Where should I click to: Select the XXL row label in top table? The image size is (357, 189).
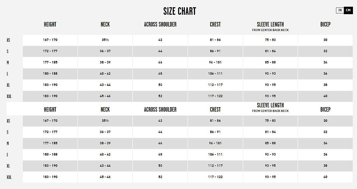(9, 96)
